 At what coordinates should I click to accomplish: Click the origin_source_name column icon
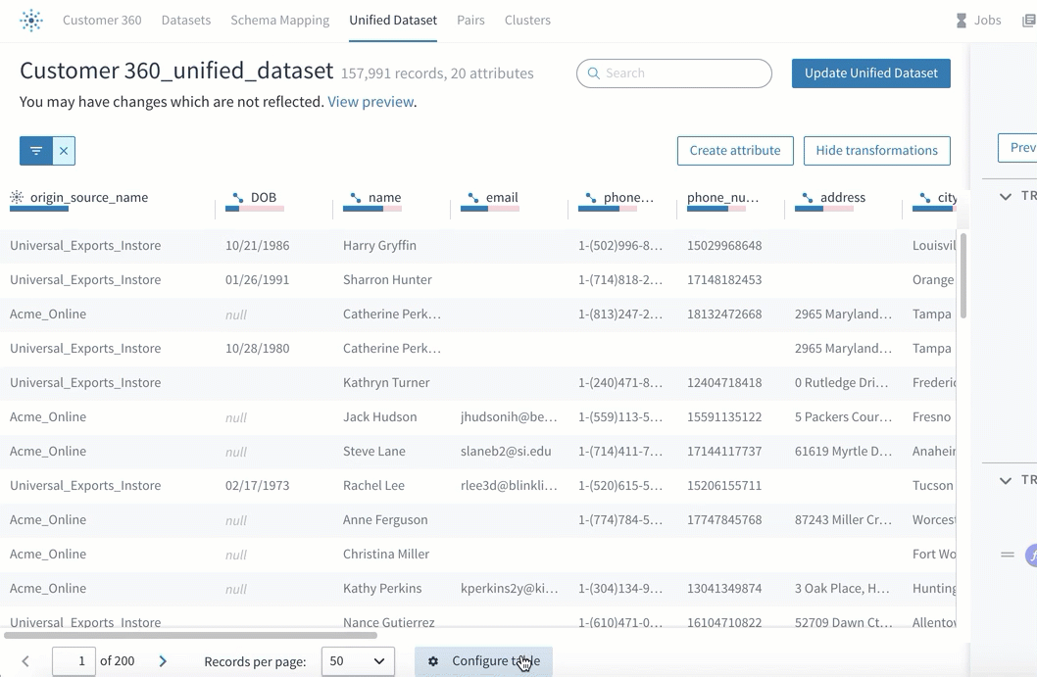[17, 197]
